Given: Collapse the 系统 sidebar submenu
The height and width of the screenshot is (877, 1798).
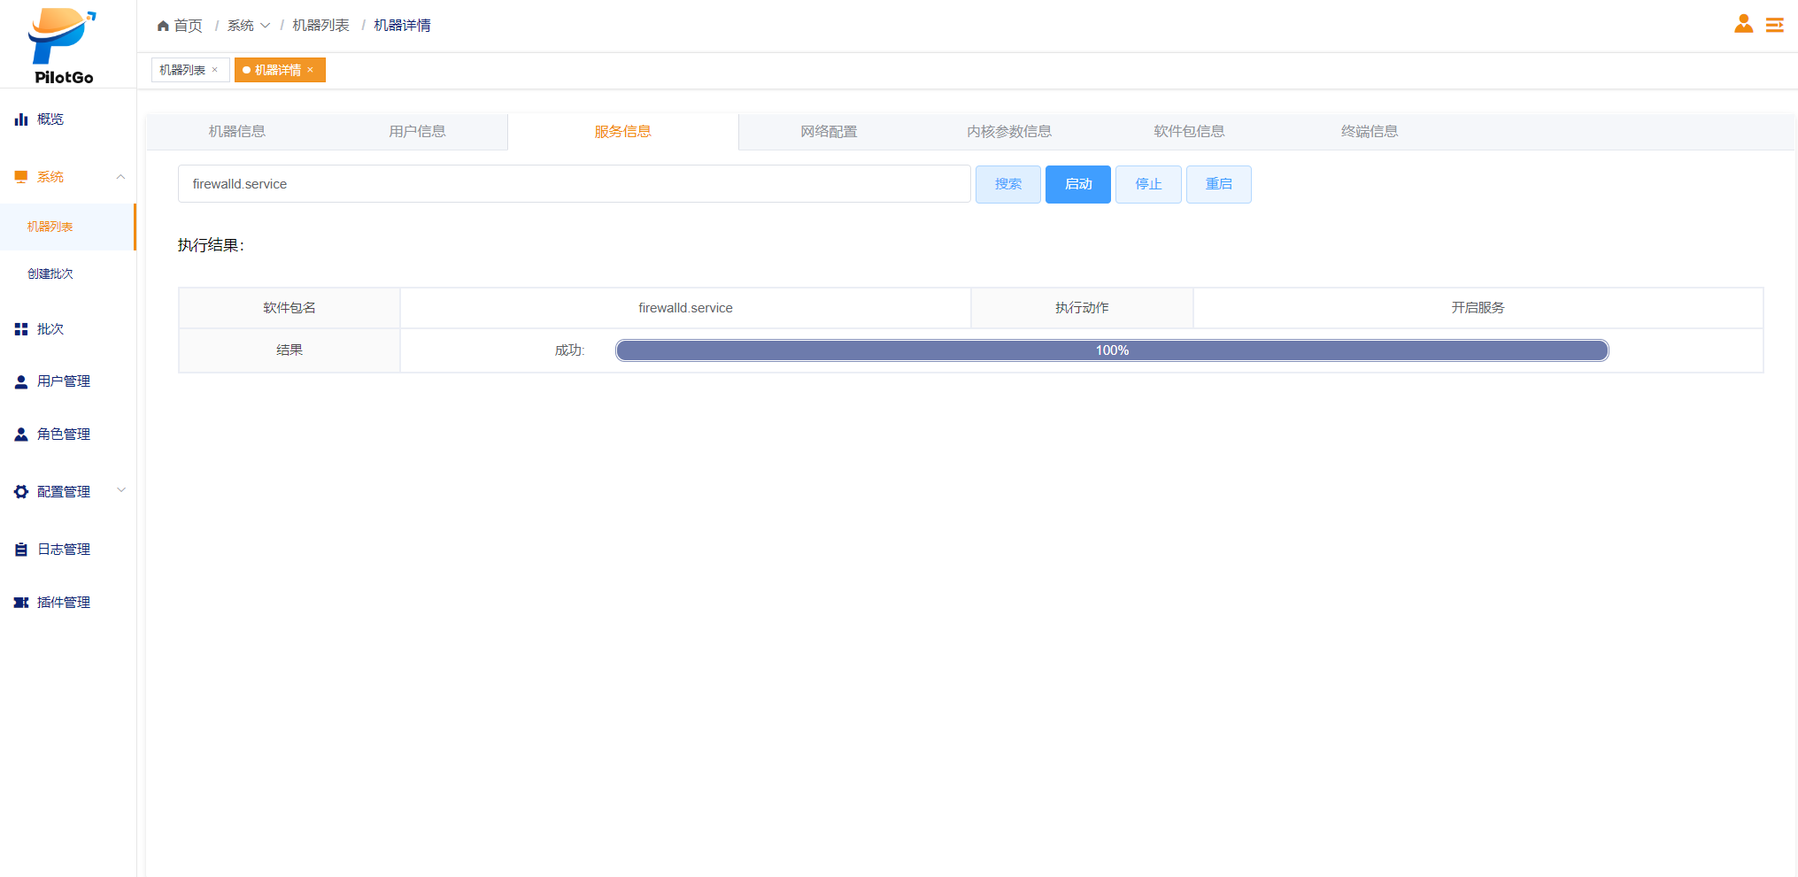Looking at the screenshot, I should tap(120, 177).
